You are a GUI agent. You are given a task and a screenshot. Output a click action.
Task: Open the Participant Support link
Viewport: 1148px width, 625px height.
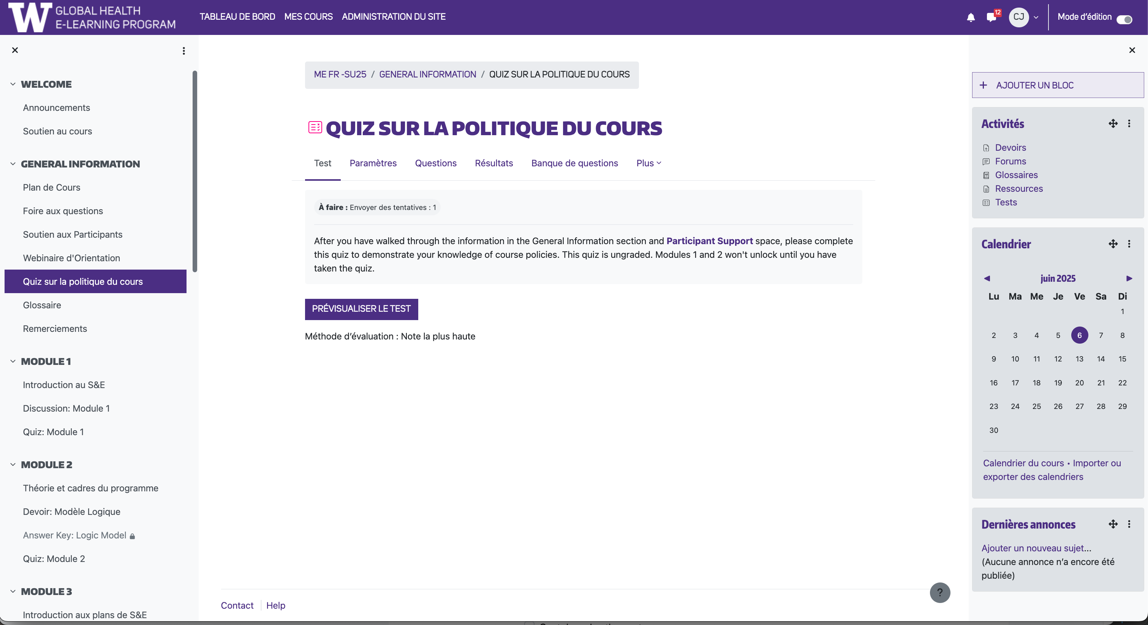click(710, 241)
